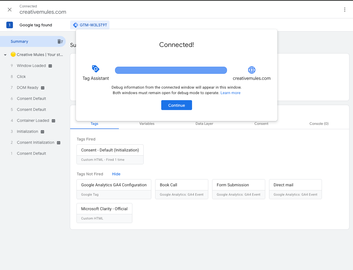This screenshot has width=353, height=270.
Task: Open the Direct mail tag card
Action: (x=295, y=189)
